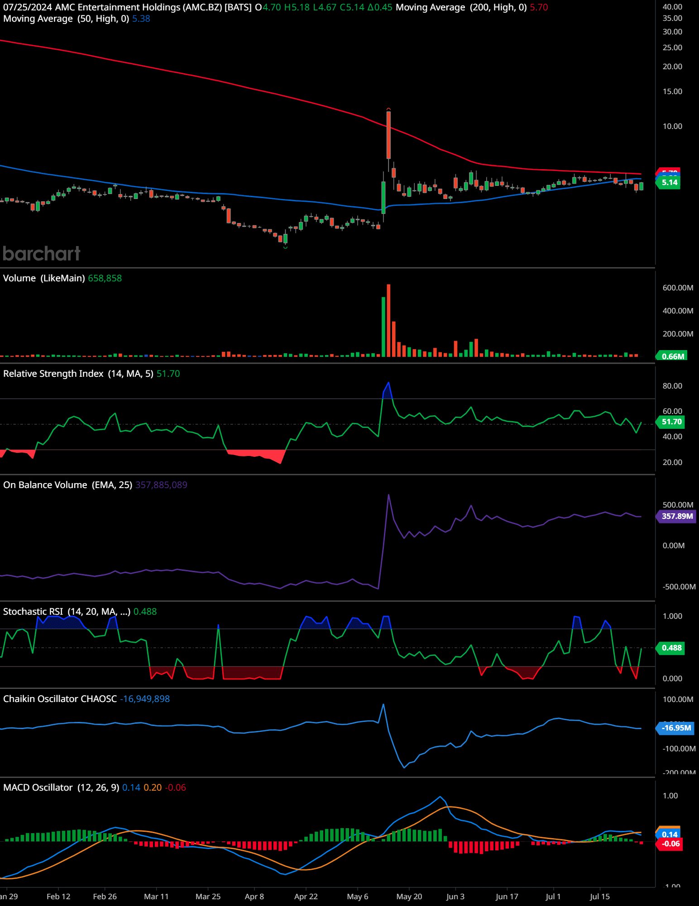
Task: Click the purple 357.89M OBV value tag
Action: coord(676,516)
